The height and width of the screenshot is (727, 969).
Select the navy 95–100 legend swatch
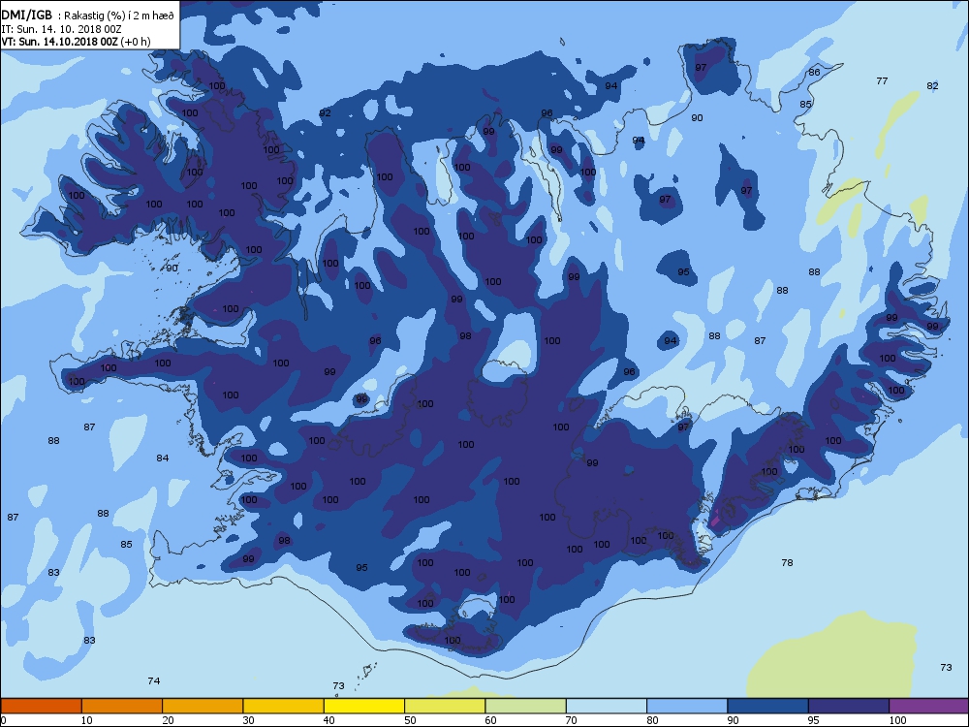[849, 706]
